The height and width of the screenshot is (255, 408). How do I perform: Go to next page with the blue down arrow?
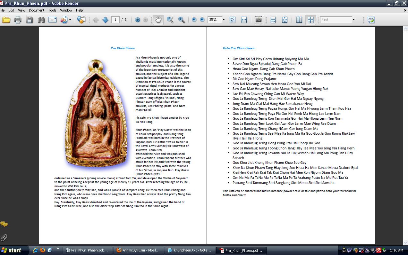pos(105,20)
